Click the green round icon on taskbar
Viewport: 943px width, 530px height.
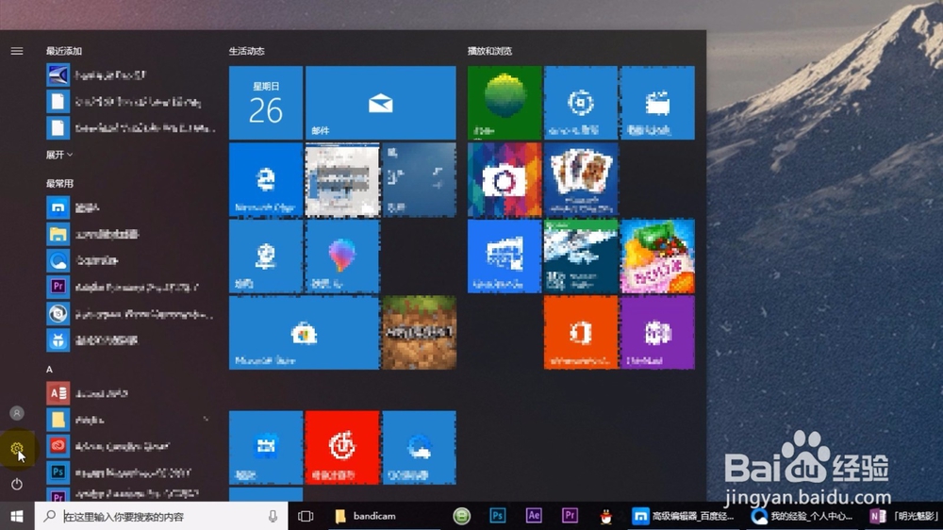461,516
